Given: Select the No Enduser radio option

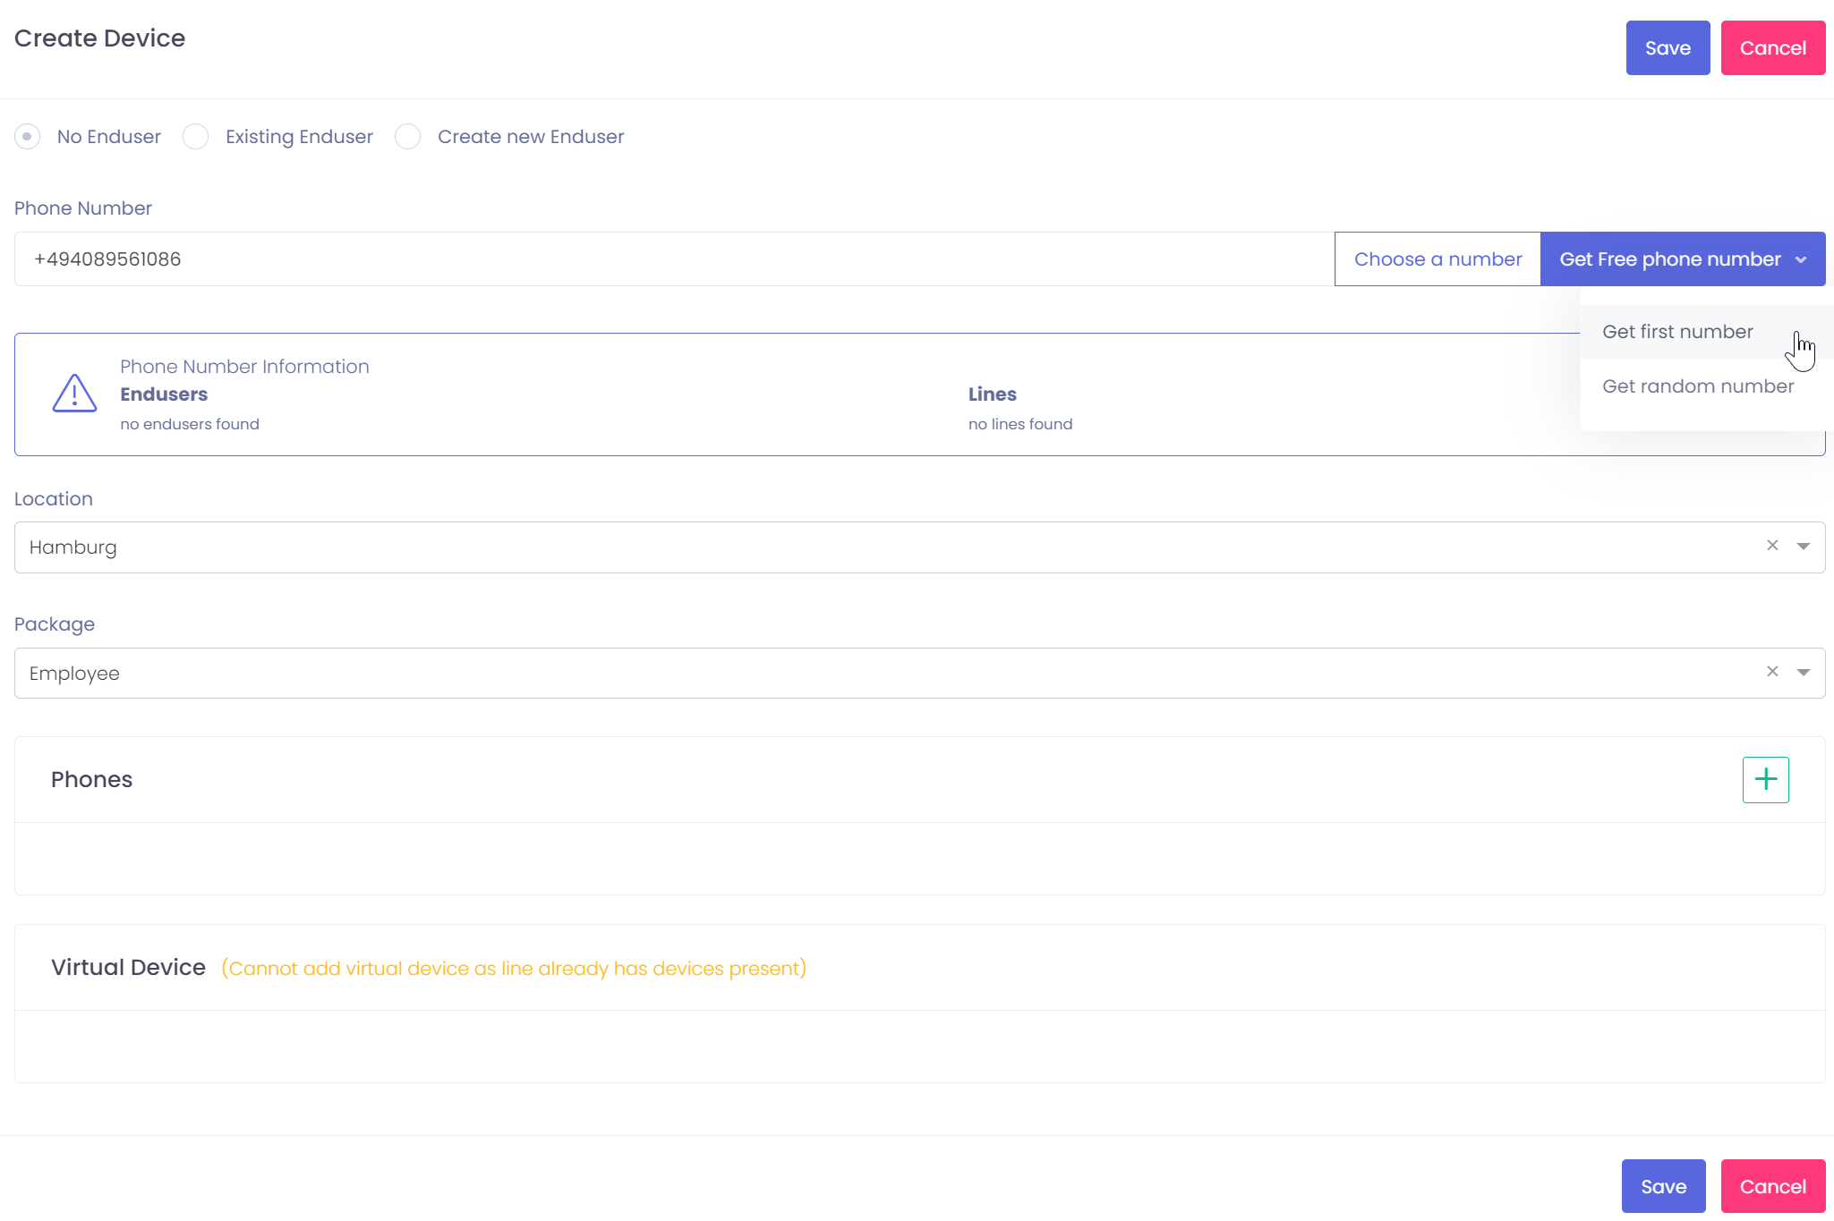Looking at the screenshot, I should pyautogui.click(x=28, y=137).
